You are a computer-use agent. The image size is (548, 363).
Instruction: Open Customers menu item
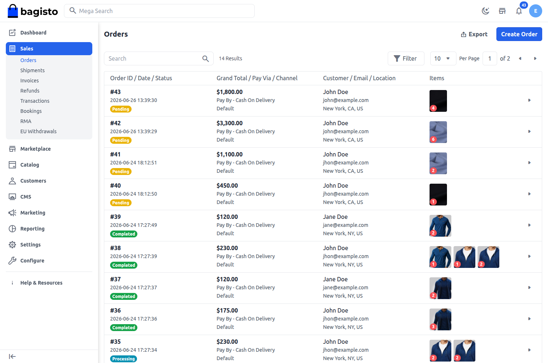pos(49,181)
